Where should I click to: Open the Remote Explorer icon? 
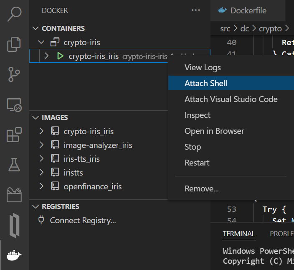coord(14,105)
